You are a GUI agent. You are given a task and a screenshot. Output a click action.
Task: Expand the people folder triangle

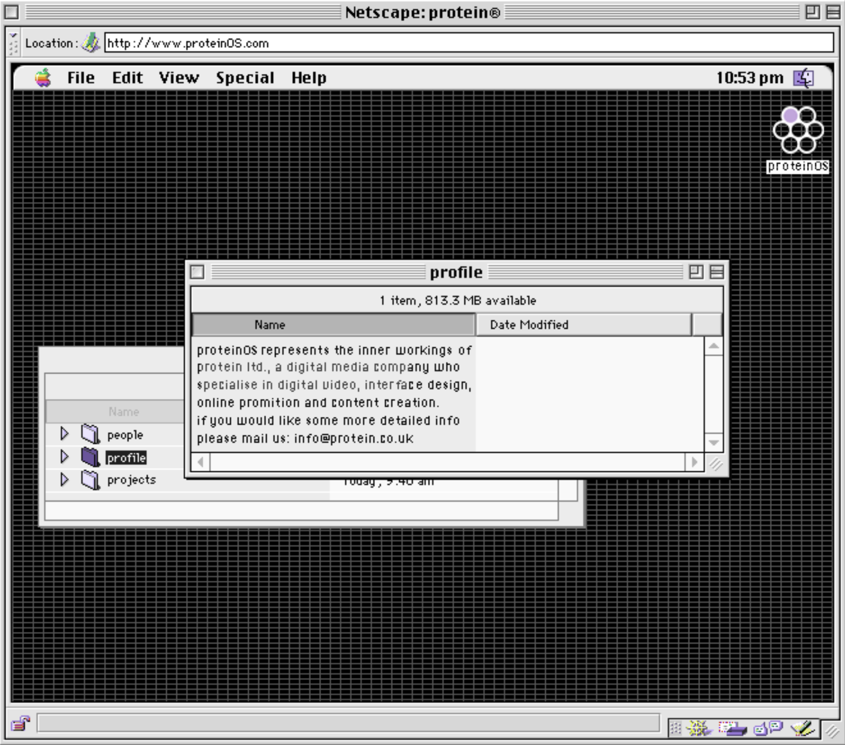[x=65, y=433]
